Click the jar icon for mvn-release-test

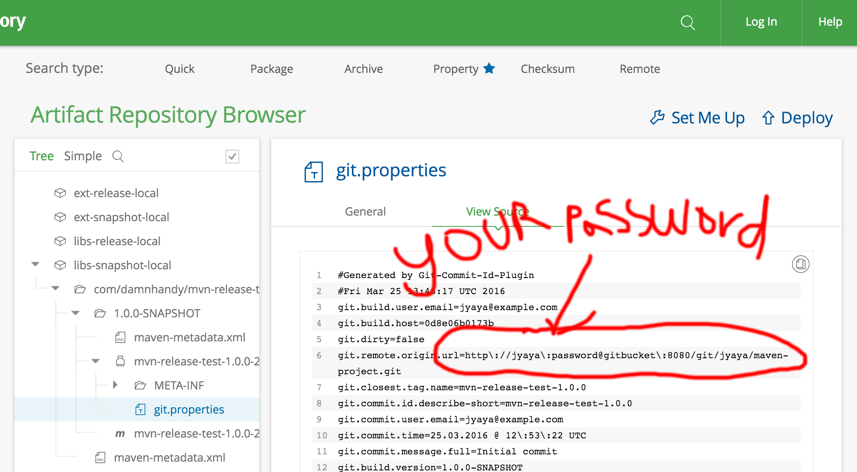tap(120, 361)
